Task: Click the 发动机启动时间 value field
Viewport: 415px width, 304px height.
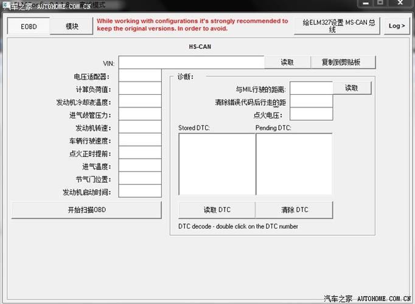Action: tap(140, 191)
